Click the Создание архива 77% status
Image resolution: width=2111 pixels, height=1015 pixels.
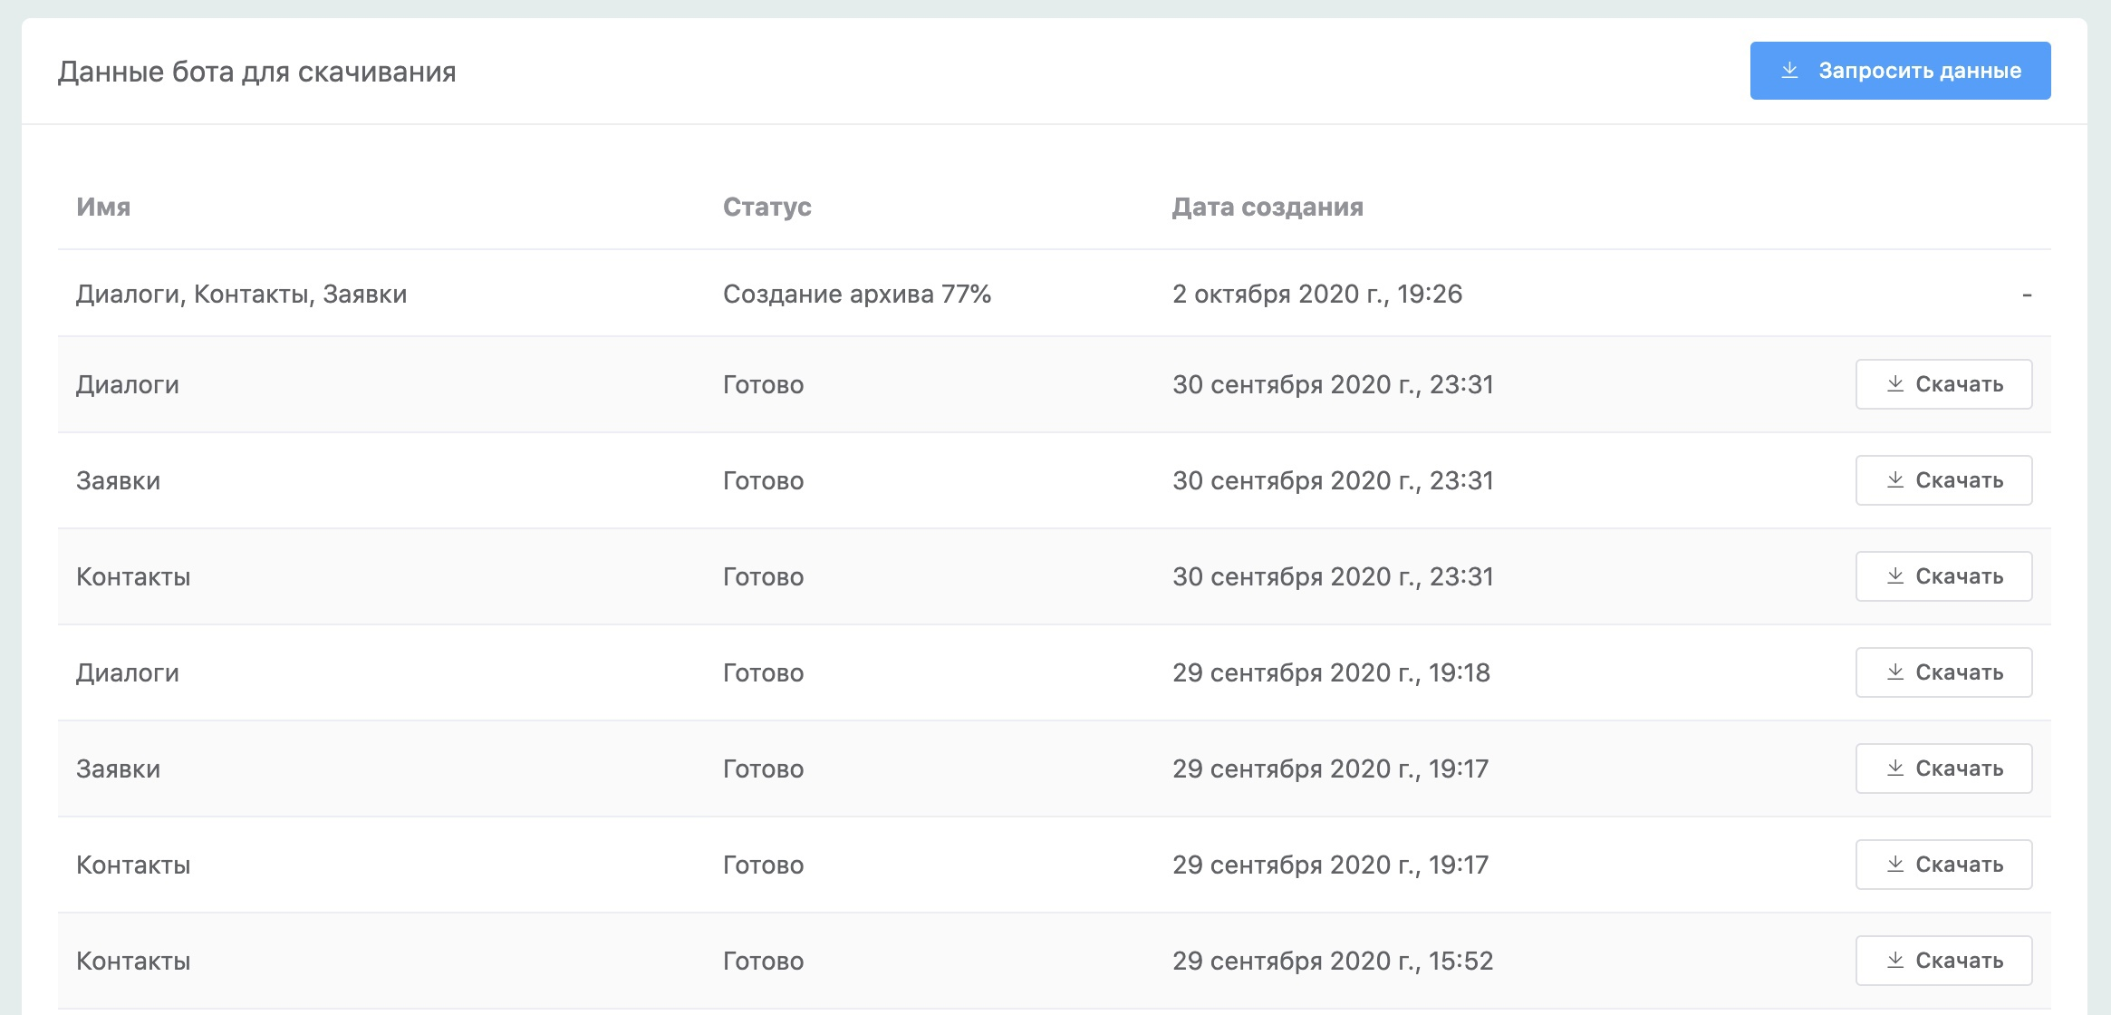click(856, 295)
